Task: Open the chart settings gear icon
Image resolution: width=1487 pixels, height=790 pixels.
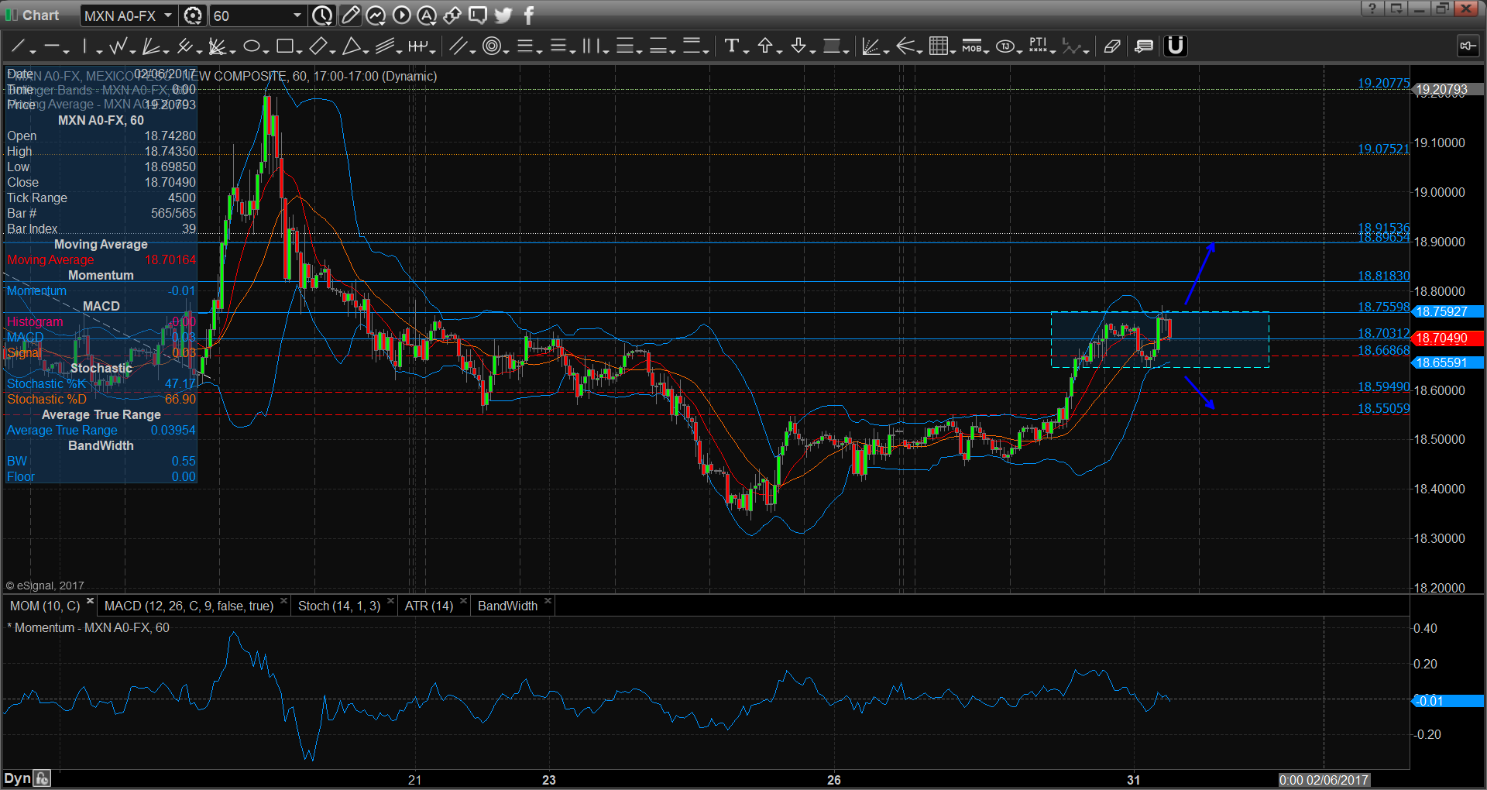Action: [193, 15]
